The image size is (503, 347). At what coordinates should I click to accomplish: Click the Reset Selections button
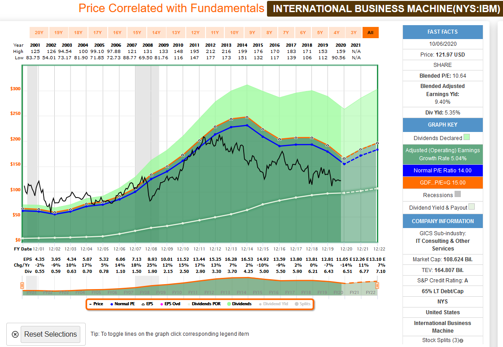50,334
